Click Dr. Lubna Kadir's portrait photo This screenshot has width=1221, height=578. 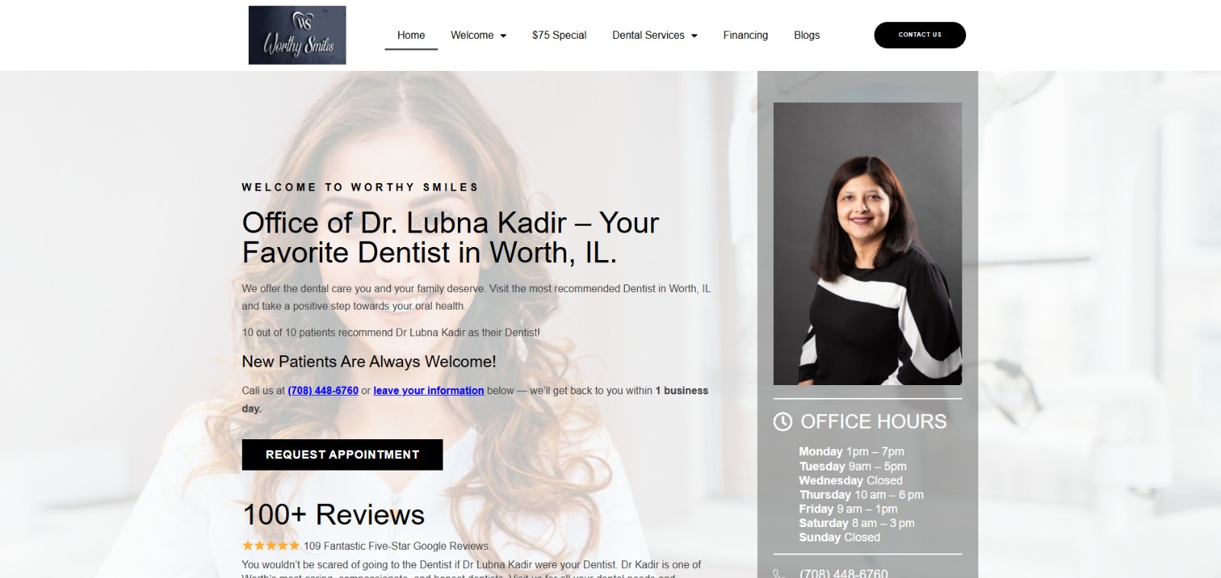pos(868,244)
